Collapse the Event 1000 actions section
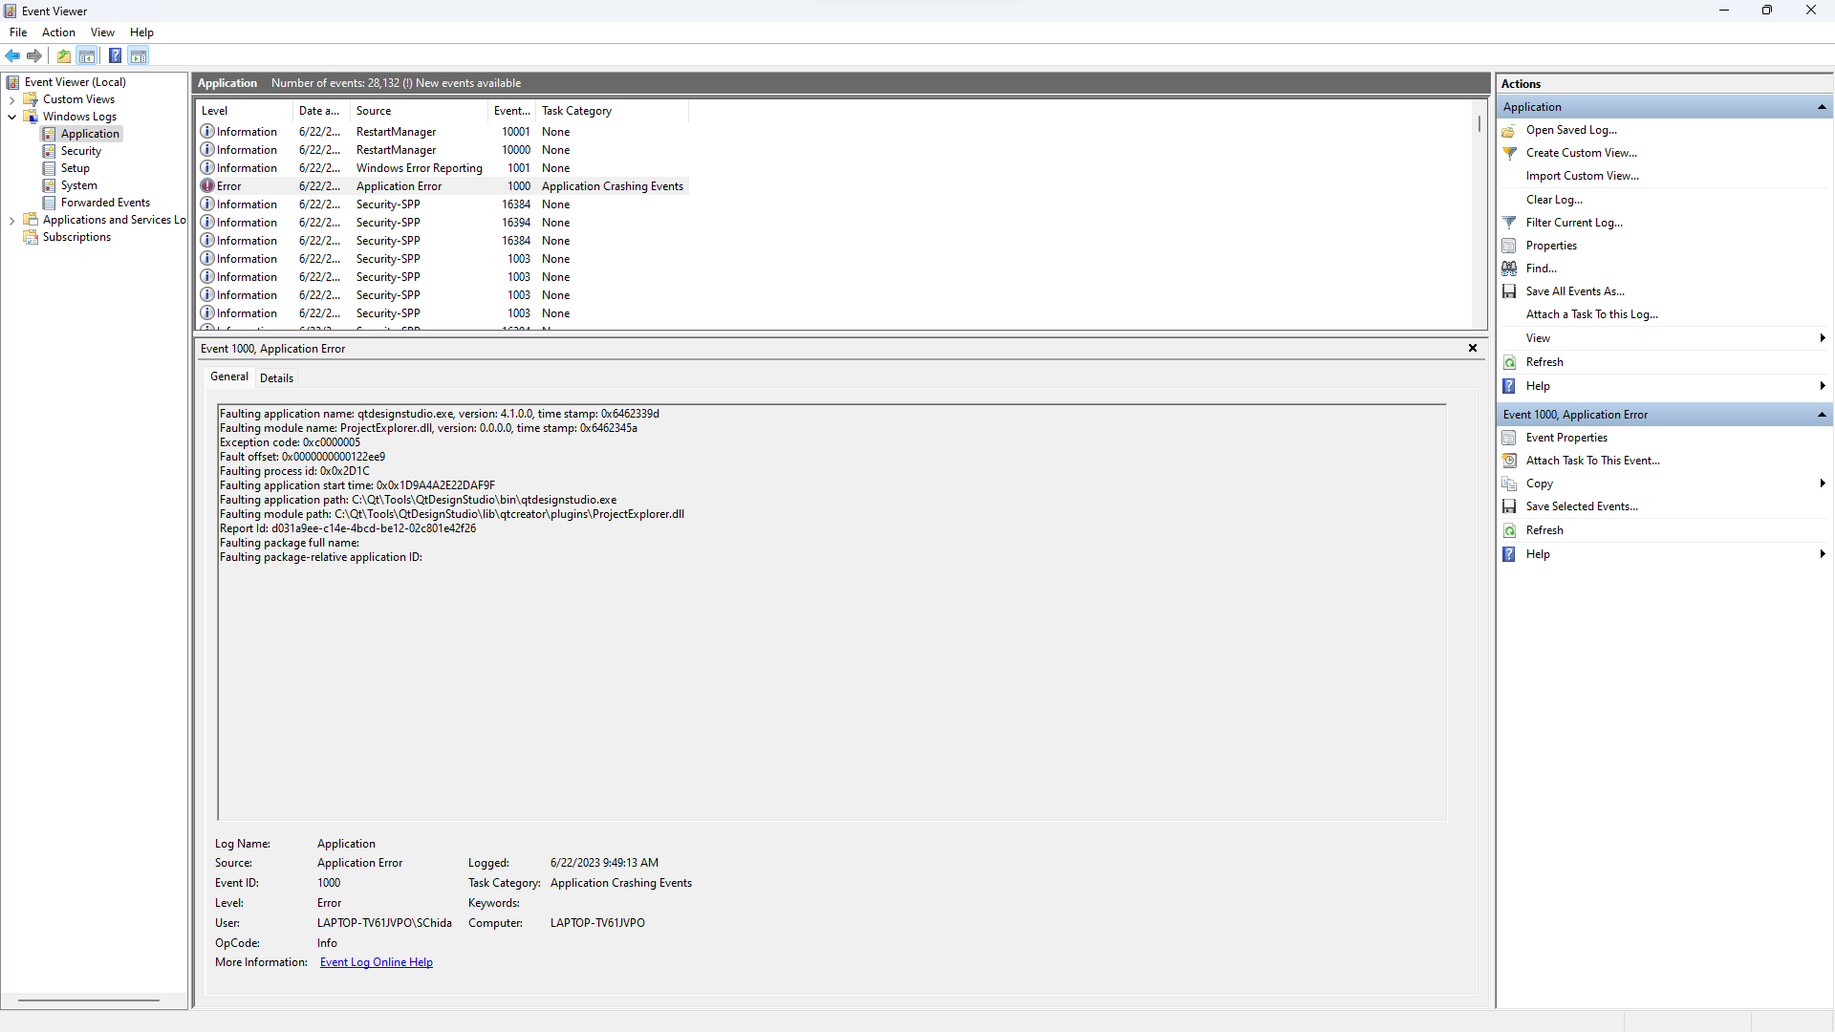The width and height of the screenshot is (1835, 1032). [1822, 415]
